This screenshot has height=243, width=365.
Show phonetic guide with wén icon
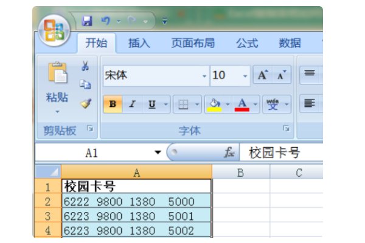pos(273,104)
